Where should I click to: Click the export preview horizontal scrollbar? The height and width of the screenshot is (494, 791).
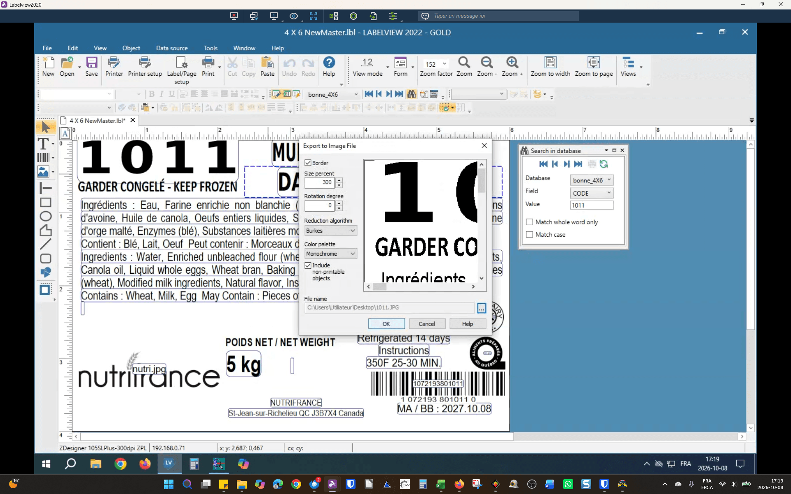pyautogui.click(x=421, y=287)
